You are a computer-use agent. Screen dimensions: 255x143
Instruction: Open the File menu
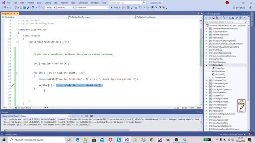[9, 3]
